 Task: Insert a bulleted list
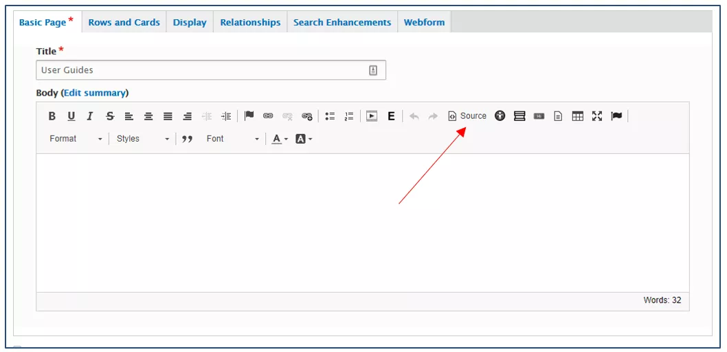(330, 116)
